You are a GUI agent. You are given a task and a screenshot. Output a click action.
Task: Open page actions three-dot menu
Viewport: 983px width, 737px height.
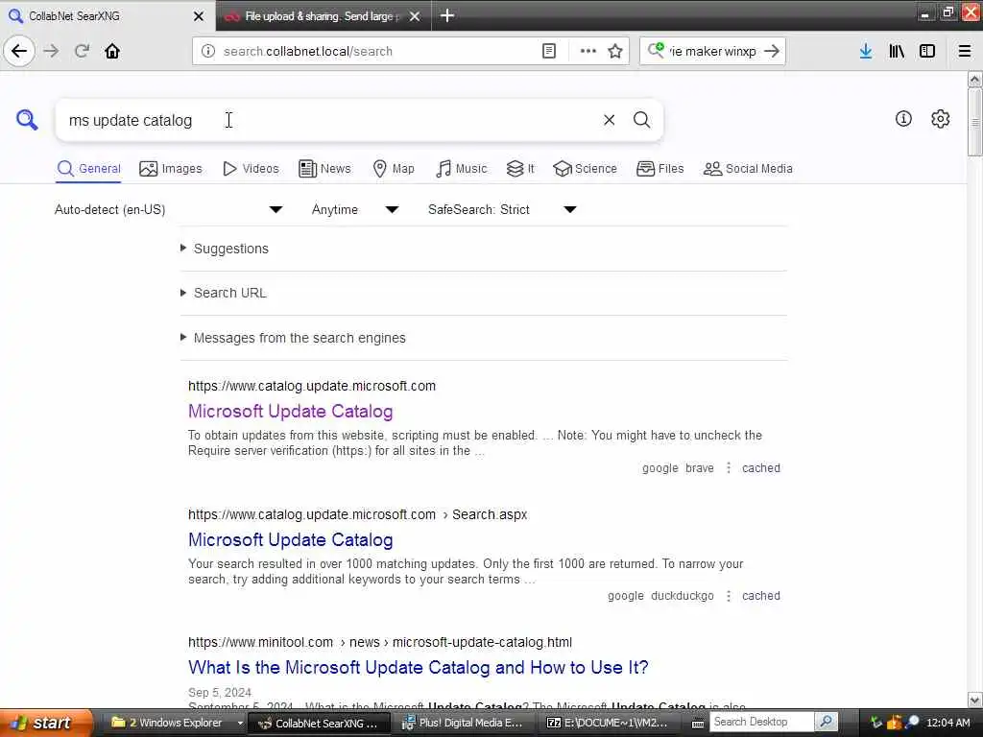coord(588,51)
